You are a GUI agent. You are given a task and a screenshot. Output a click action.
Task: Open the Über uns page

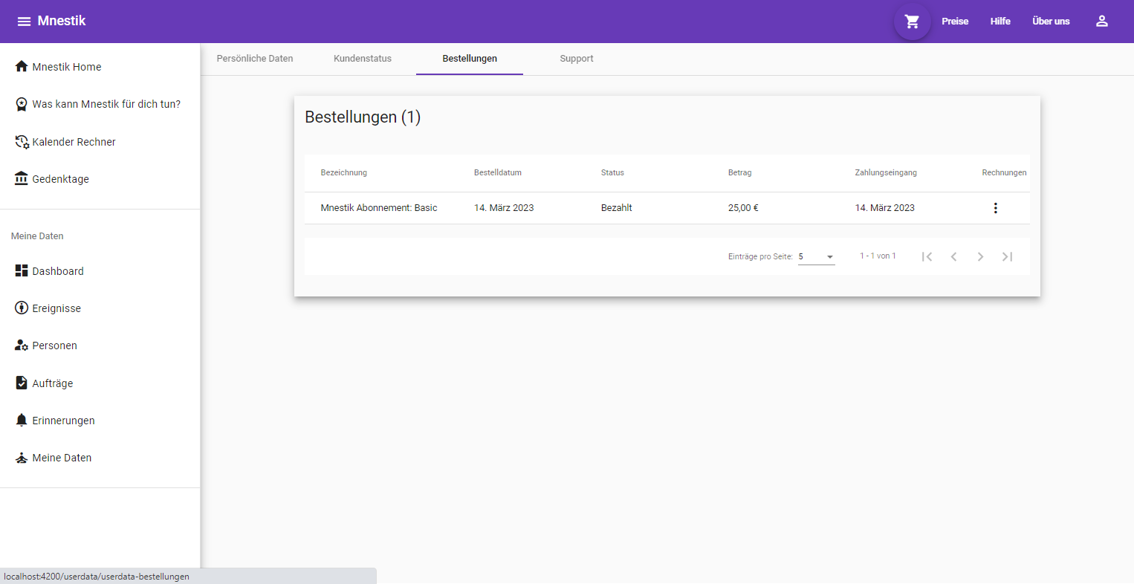[1051, 22]
